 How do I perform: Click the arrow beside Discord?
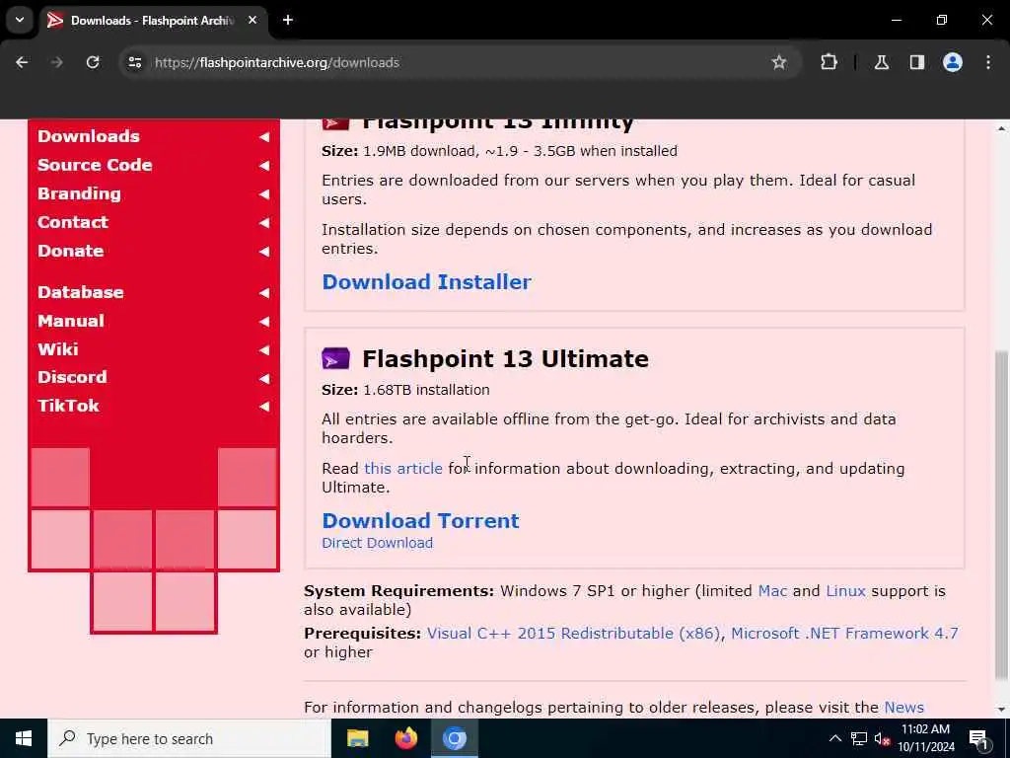coord(264,378)
